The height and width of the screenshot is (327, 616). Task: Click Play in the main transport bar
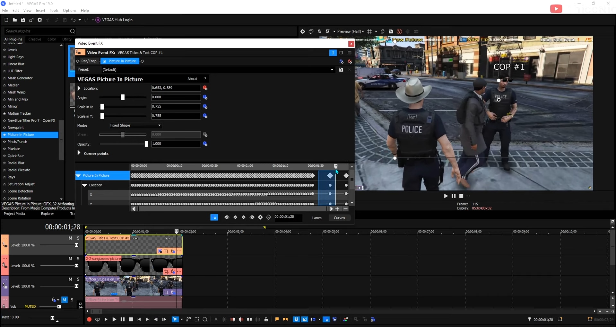(x=114, y=319)
